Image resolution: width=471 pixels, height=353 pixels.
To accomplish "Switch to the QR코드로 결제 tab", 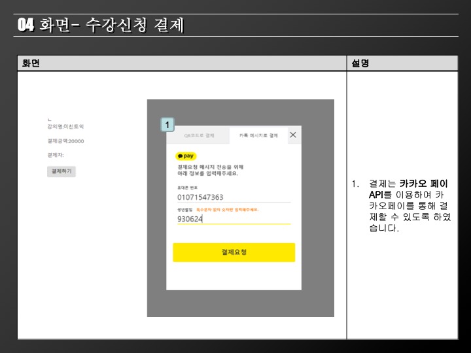I will (199, 136).
